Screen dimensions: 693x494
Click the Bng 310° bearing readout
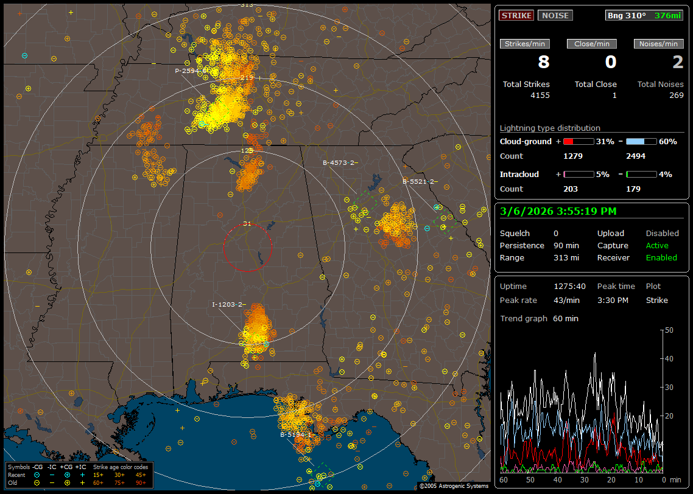[x=626, y=15]
